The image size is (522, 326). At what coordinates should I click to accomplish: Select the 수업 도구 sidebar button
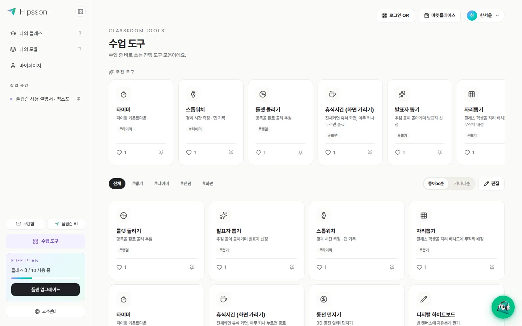(x=46, y=241)
